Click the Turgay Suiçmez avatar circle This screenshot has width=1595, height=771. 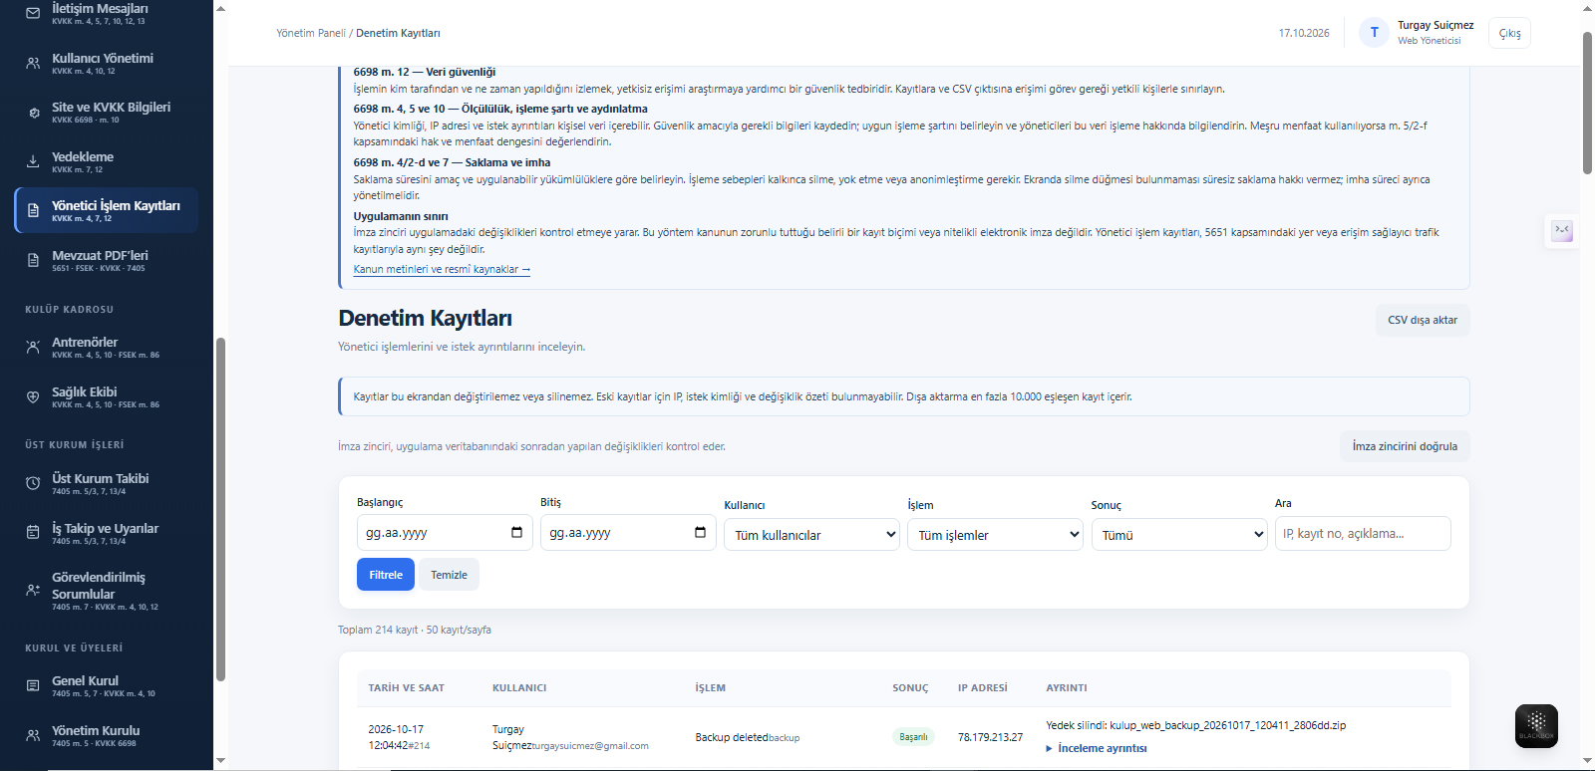pos(1374,33)
